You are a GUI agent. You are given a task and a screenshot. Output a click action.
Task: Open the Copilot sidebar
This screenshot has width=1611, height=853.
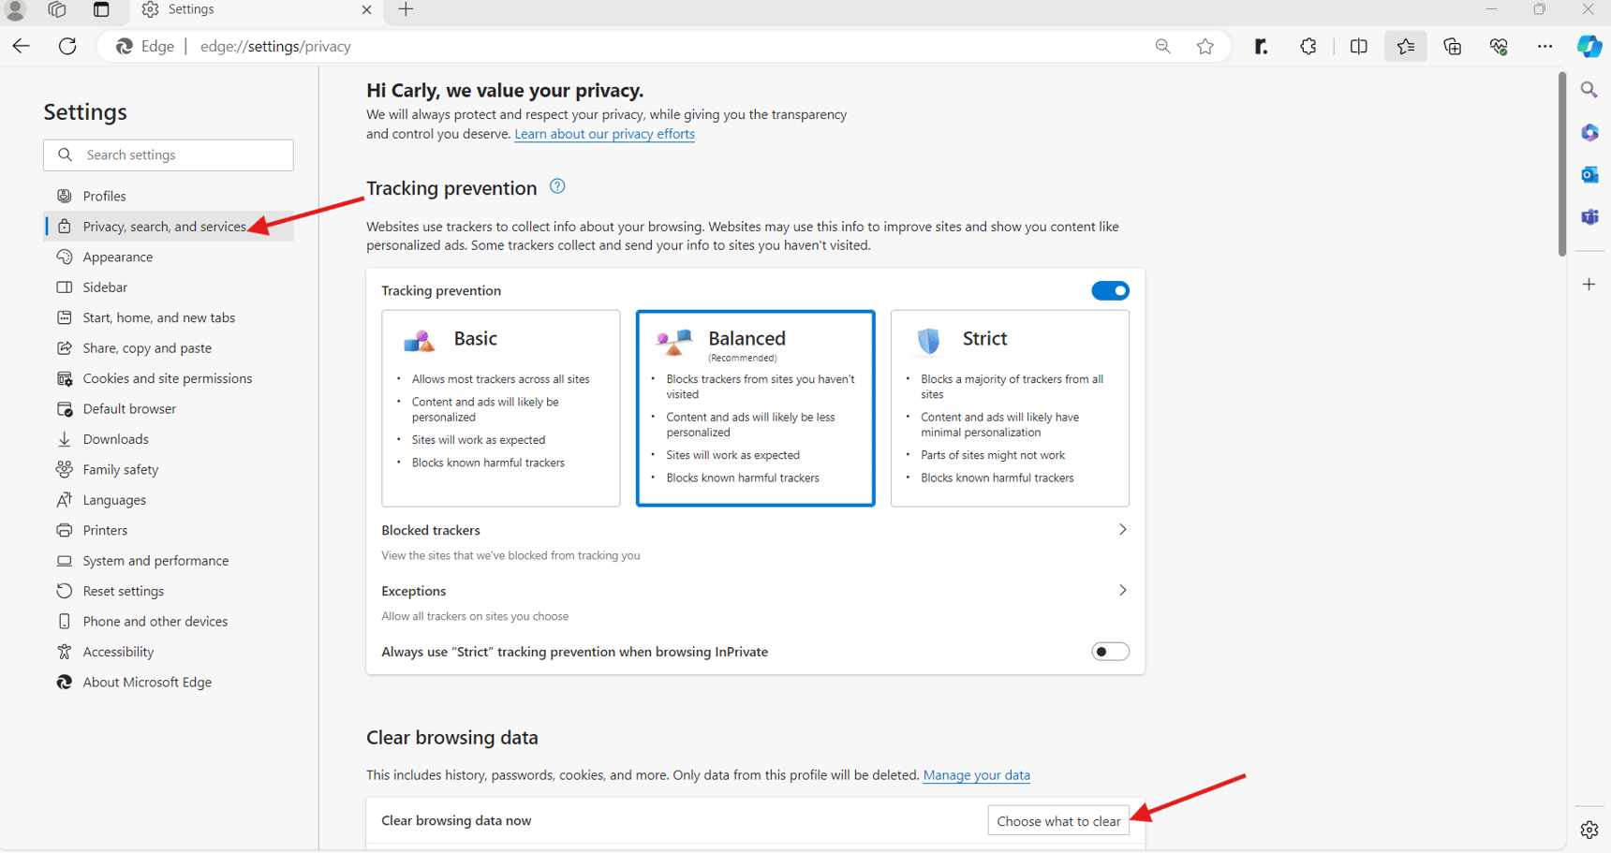[x=1589, y=46]
